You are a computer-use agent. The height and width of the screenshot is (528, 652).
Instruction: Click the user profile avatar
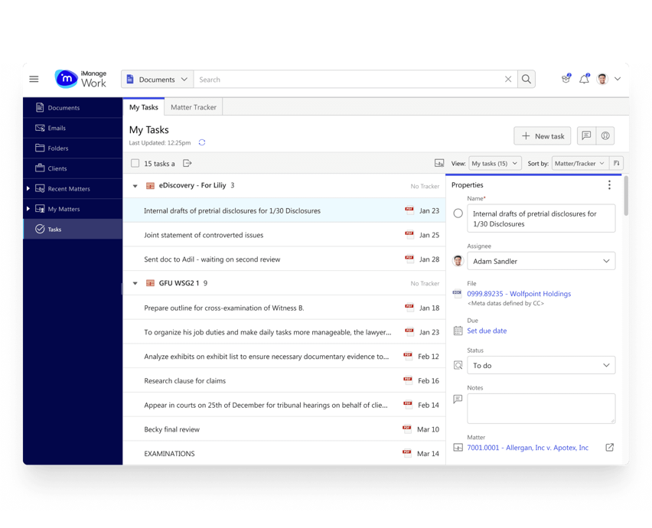602,79
